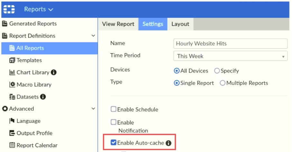This screenshot has width=292, height=152.
Task: Open the Reports module dropdown menu
Action: click(x=39, y=9)
